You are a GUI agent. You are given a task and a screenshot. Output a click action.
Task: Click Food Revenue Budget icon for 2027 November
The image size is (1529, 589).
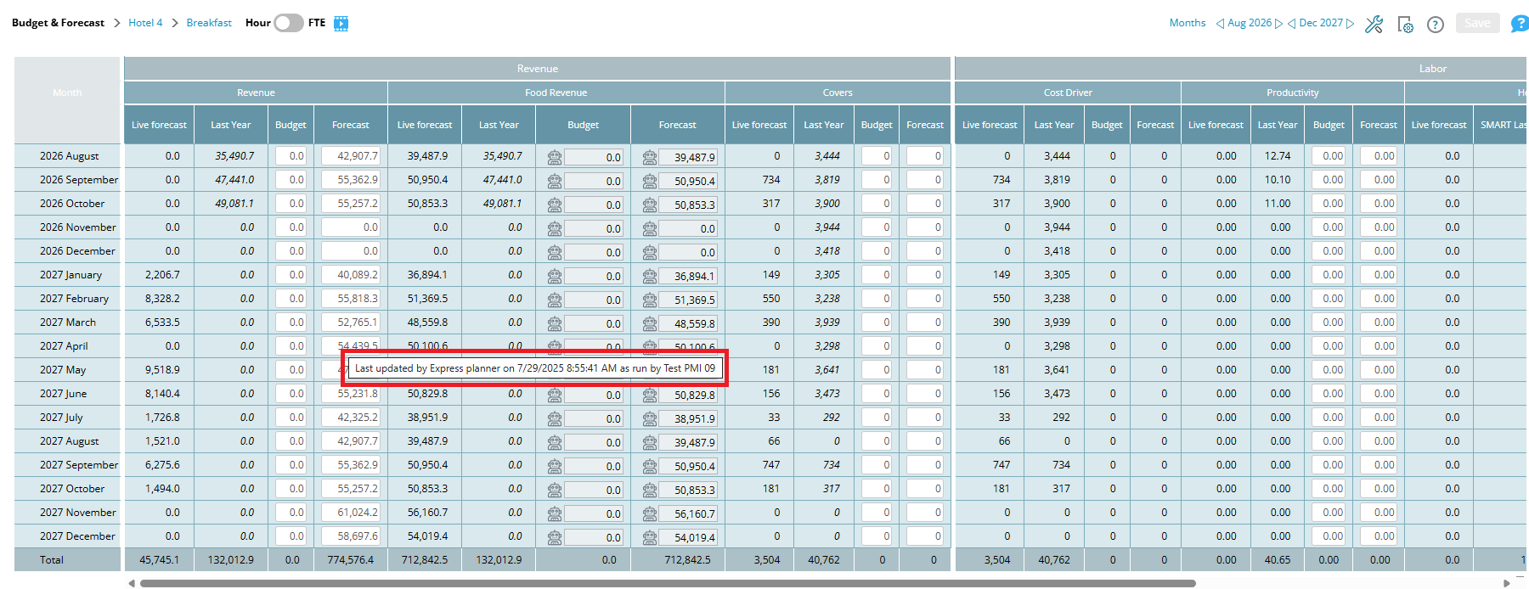tap(555, 513)
